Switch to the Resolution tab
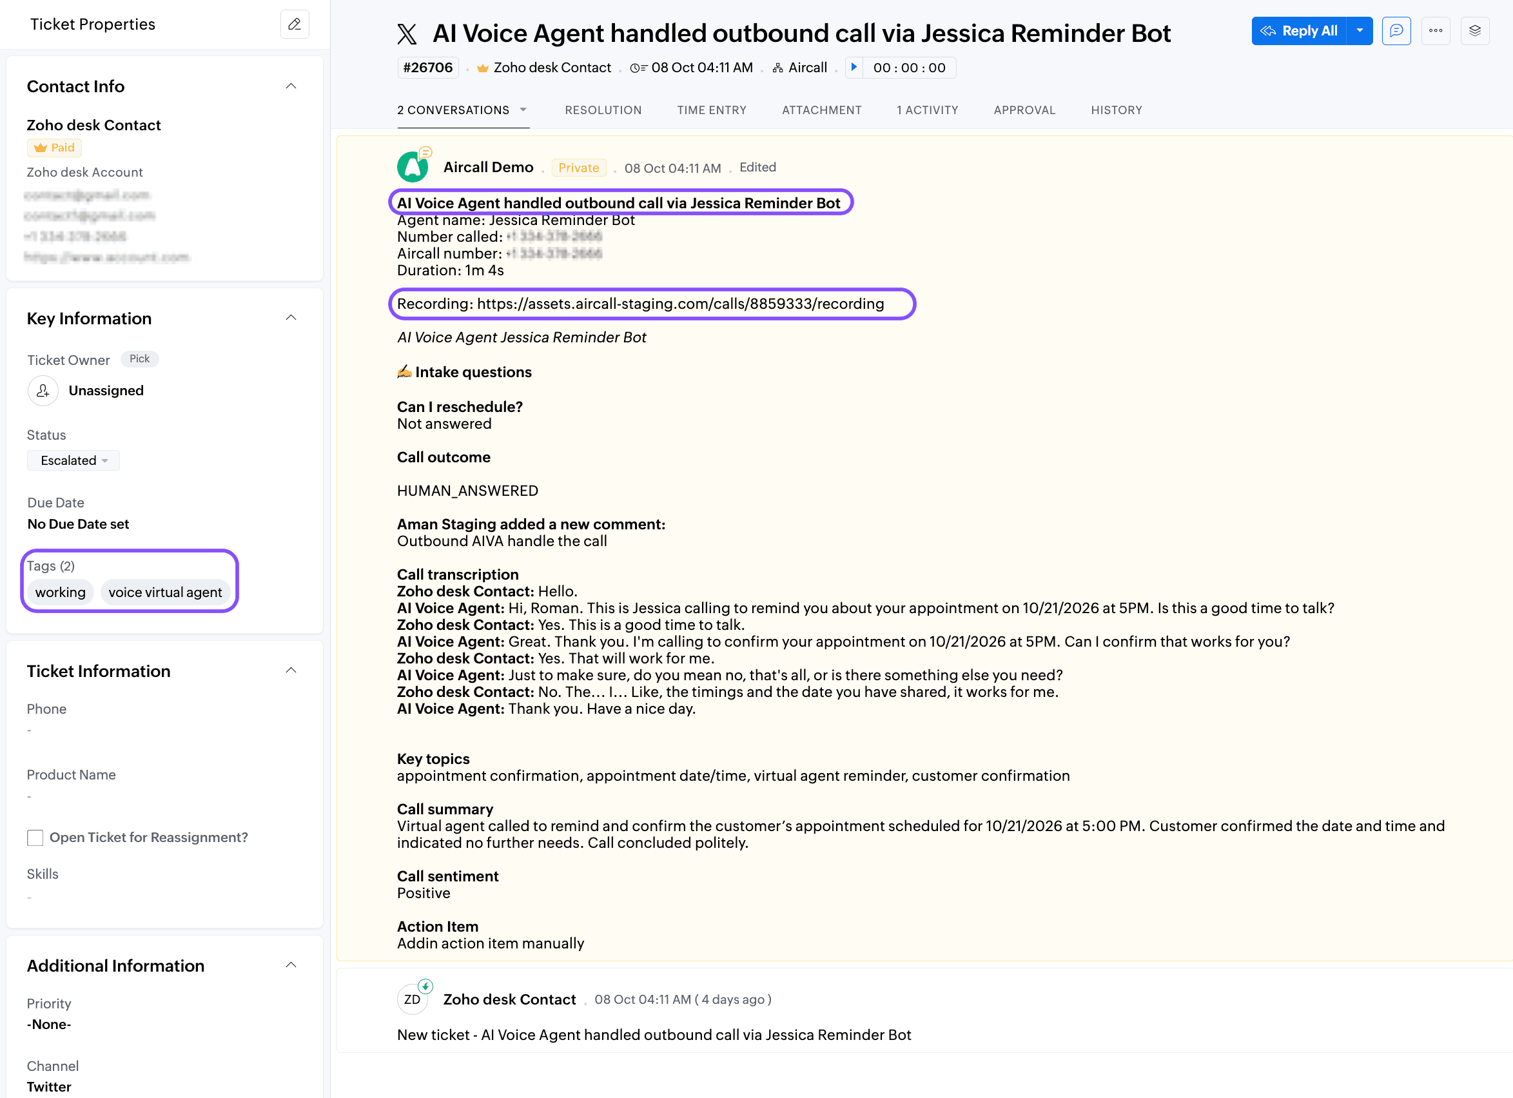This screenshot has height=1098, width=1513. (603, 110)
